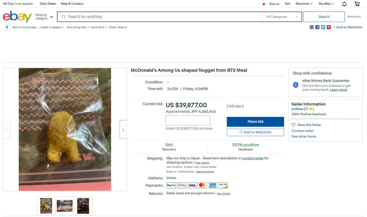The height and width of the screenshot is (217, 367).
Task: Save this Seller heart toggle
Action: click(x=293, y=125)
